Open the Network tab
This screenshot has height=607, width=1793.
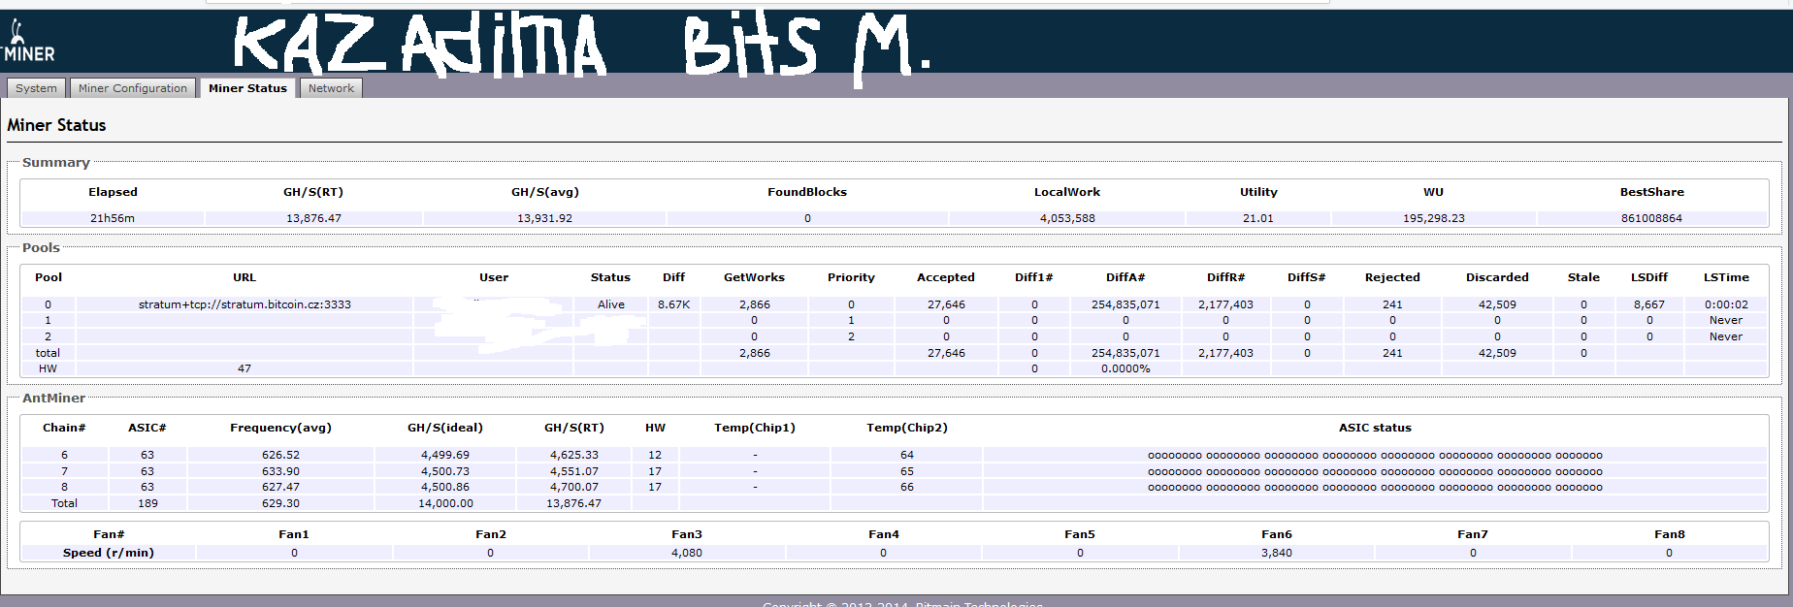331,88
